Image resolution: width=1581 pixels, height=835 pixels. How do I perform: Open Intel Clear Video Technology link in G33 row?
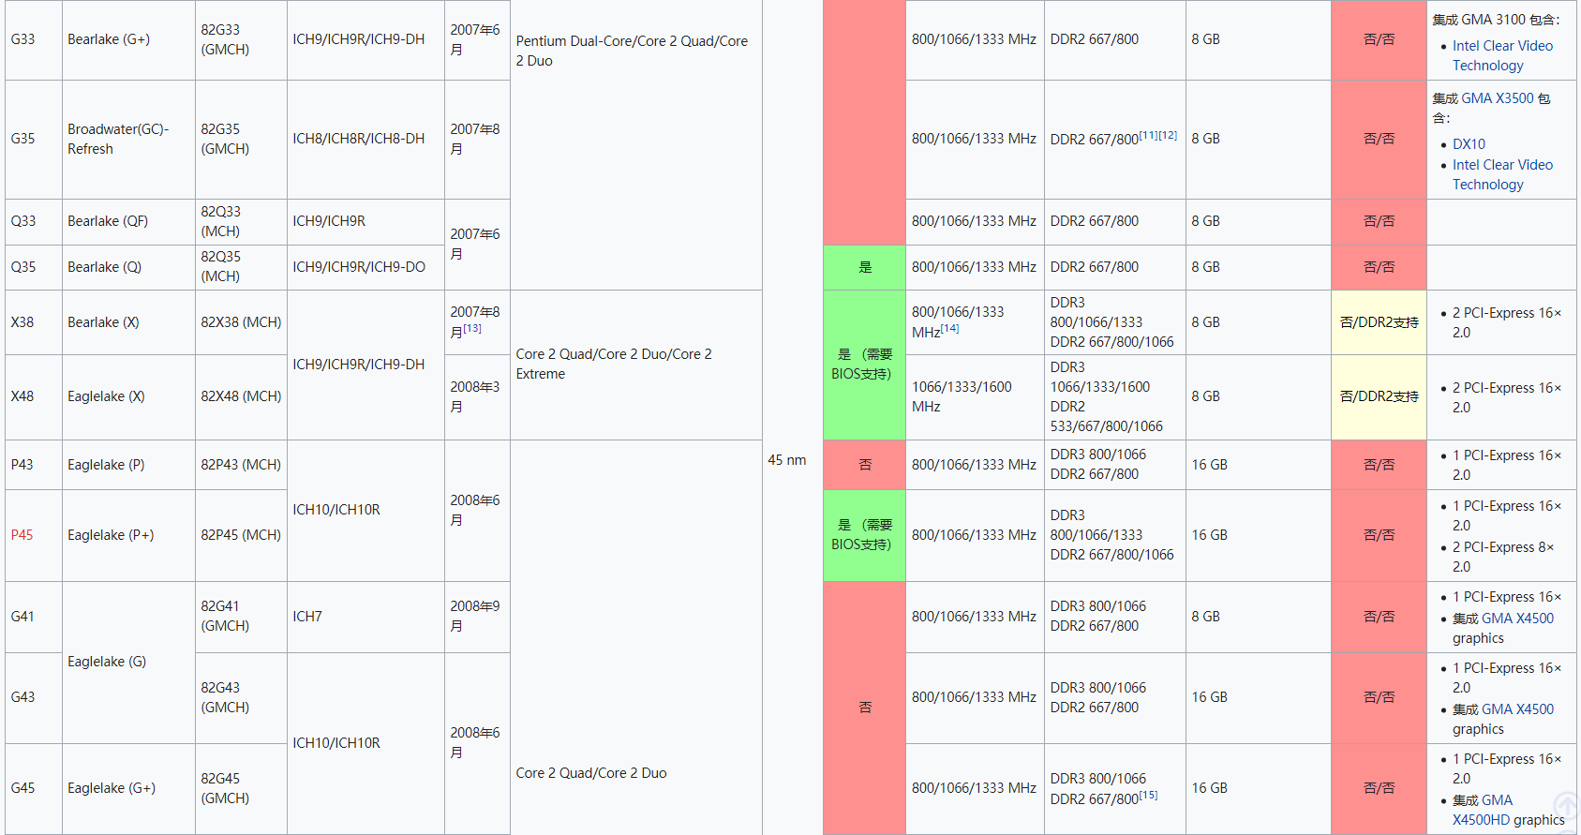[x=1502, y=55]
